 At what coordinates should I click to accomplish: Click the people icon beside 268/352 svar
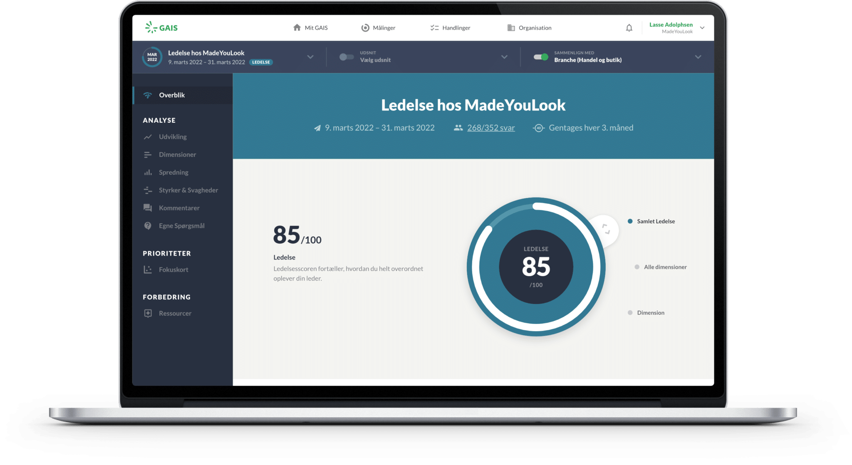tap(458, 128)
